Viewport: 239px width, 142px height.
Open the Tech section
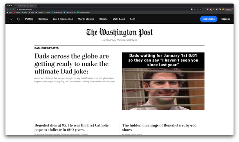coord(132,19)
